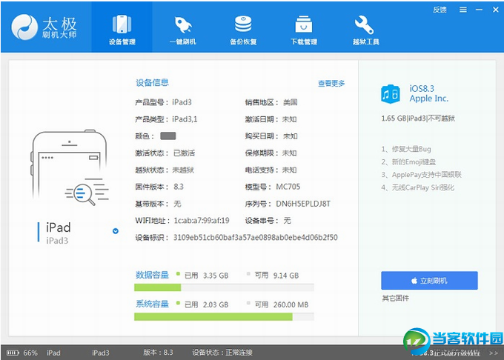504x360 pixels.
Task: Click the 未越狱 jailbreak status value
Action: tap(183, 170)
